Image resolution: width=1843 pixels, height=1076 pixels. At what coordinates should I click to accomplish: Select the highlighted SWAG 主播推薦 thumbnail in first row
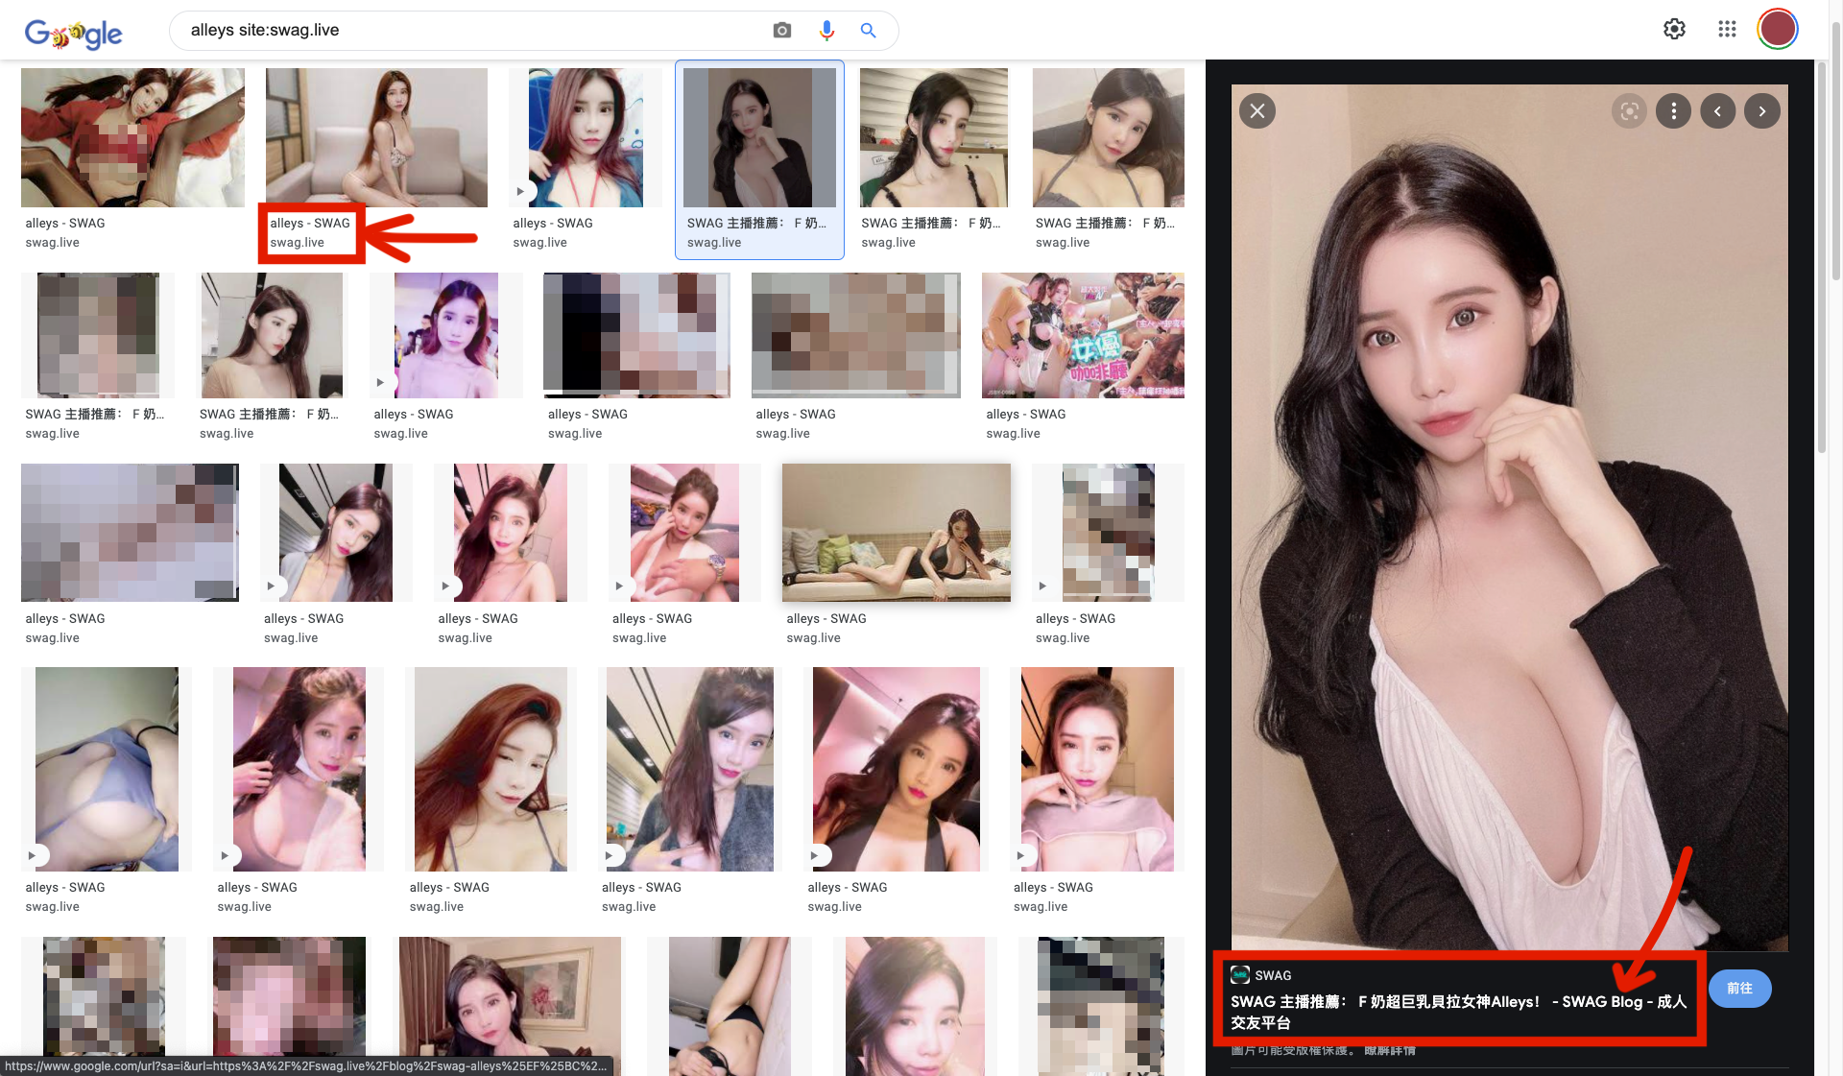(x=759, y=138)
